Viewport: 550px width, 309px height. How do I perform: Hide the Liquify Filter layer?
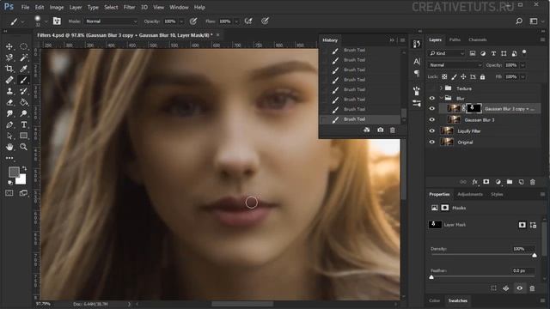431,131
